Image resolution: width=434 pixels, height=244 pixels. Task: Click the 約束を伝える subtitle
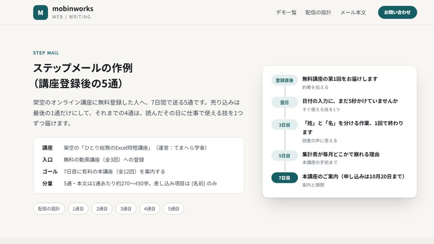click(315, 87)
